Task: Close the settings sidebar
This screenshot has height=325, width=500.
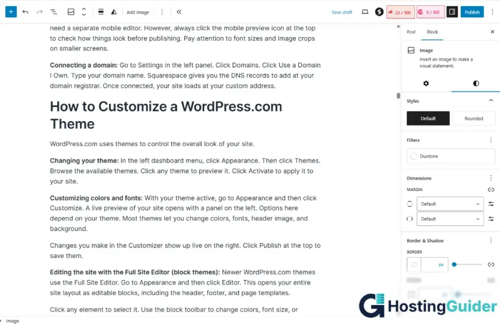Action: (492, 32)
